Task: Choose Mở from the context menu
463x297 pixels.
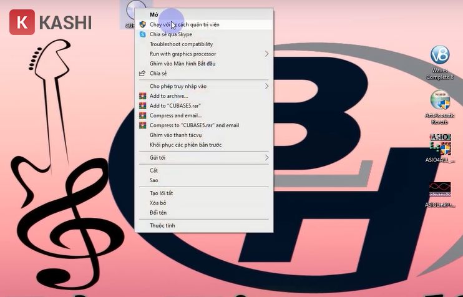Action: pos(154,14)
